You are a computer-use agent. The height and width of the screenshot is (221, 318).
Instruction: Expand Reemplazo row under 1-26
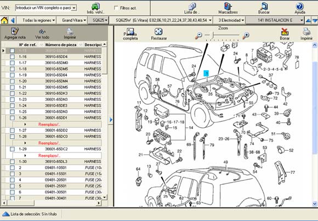tap(25, 124)
